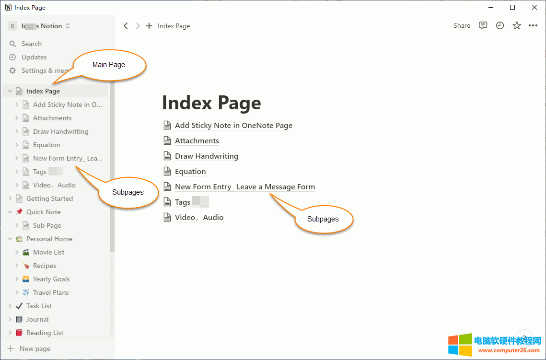Screen dimensions: 546x360
Task: Click the Share button
Action: pyautogui.click(x=462, y=26)
